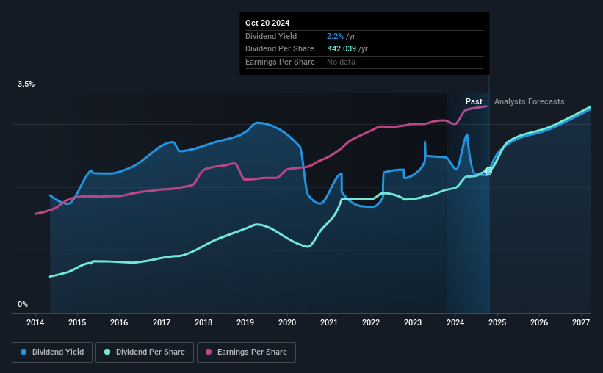This screenshot has height=373, width=603.
Task: Click the 2021 x-axis year label
Action: [x=329, y=322]
